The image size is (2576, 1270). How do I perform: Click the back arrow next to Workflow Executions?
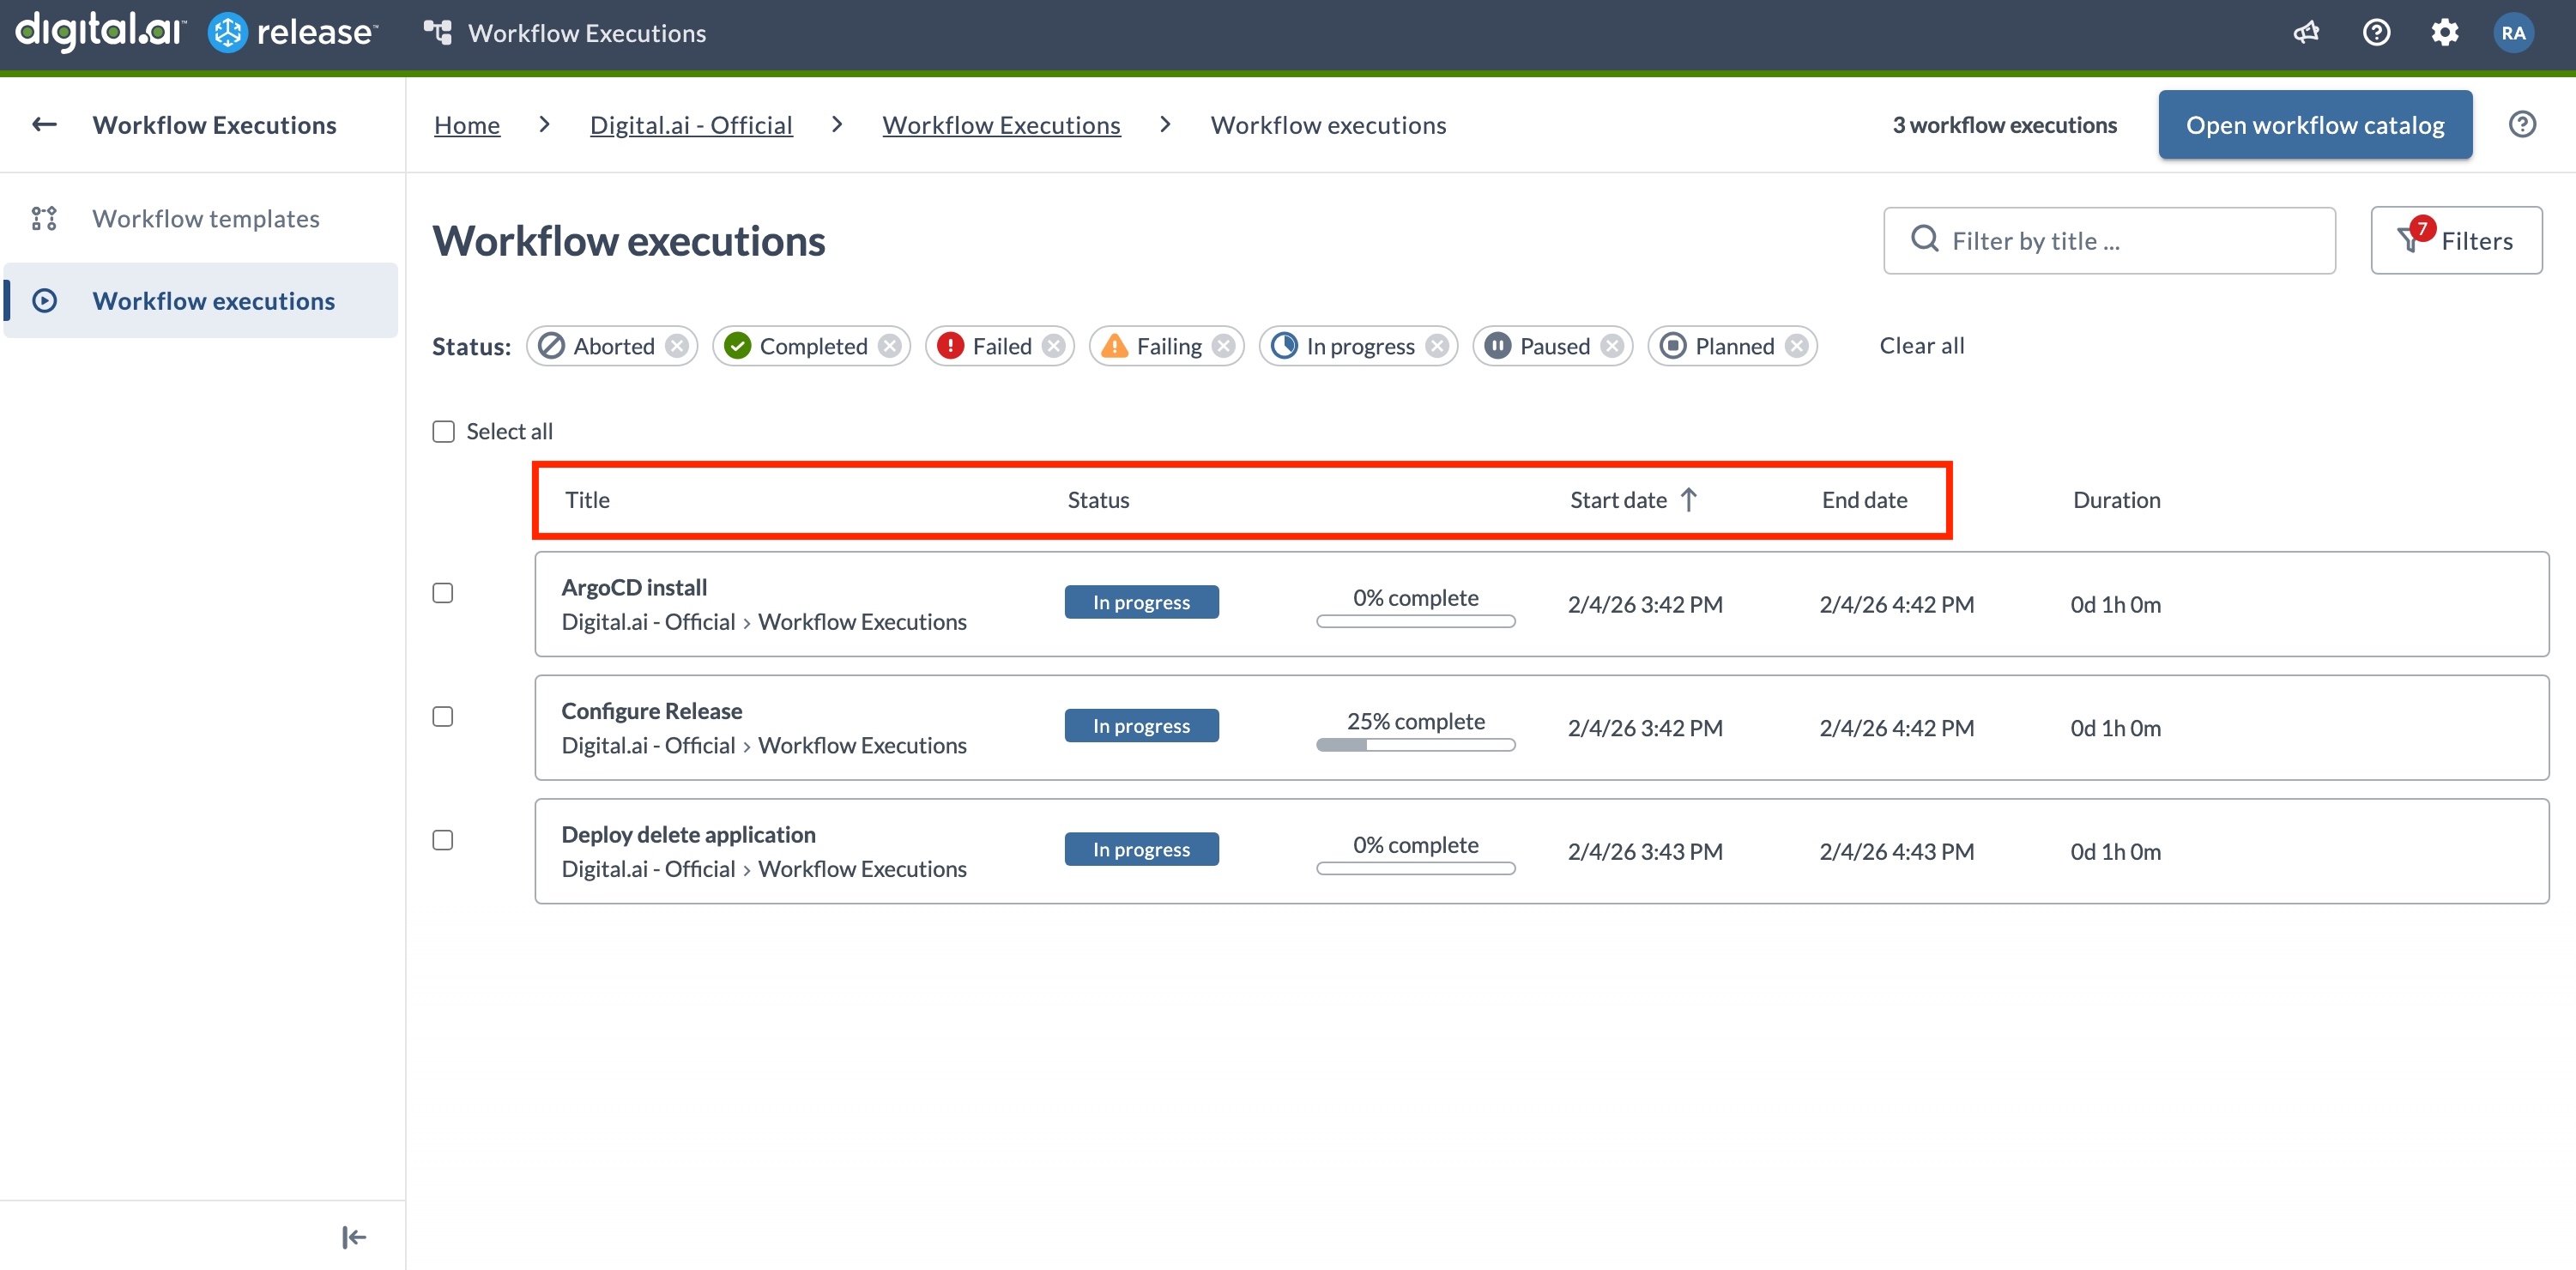pos(44,123)
